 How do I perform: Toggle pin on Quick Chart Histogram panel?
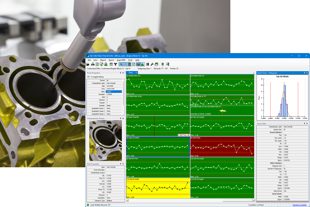[x=304, y=73]
